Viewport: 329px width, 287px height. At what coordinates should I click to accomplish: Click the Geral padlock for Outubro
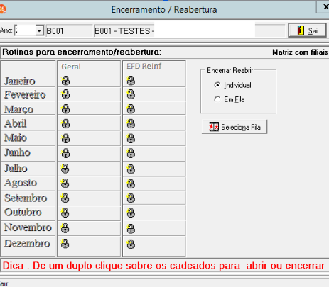(65, 213)
